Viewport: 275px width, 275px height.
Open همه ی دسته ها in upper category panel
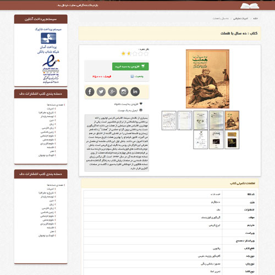point(55,105)
